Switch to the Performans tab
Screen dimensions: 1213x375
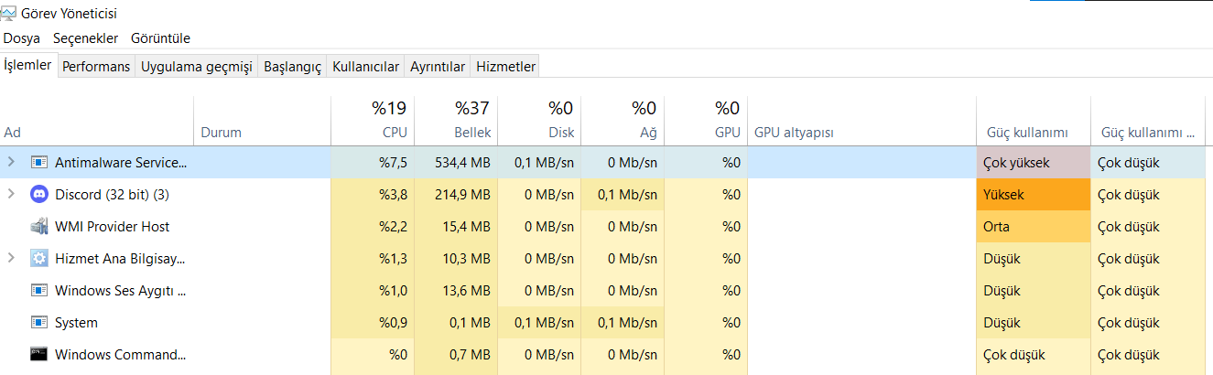[x=96, y=67]
